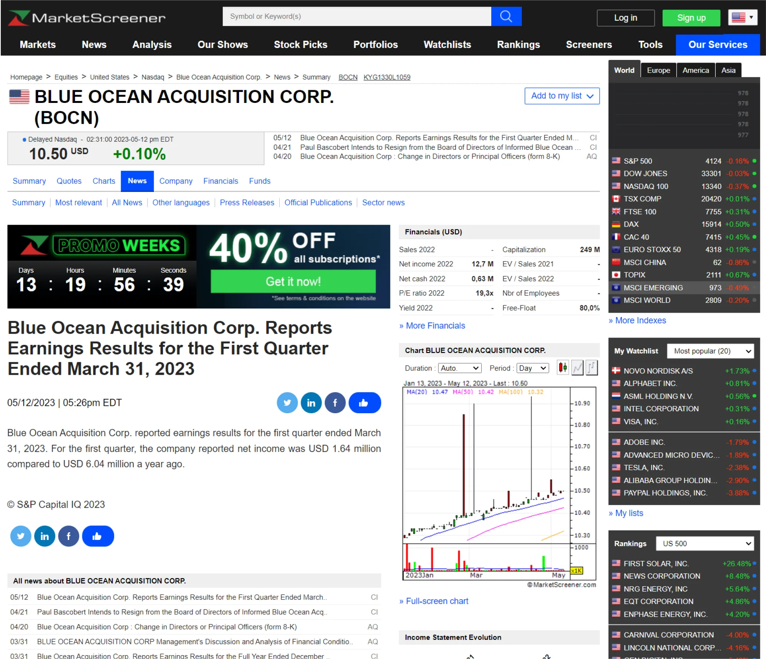Click the thumbs-up icon below the copyright line
766x659 pixels.
click(98, 536)
